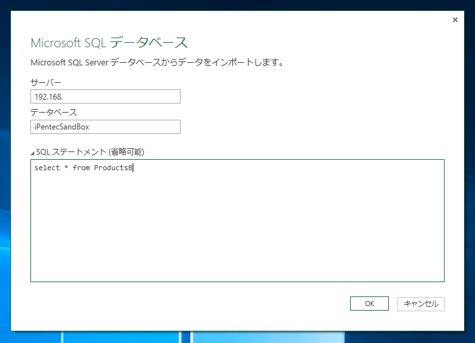
Task: Click the Microsoft SQL データベース heading
Action: pos(109,43)
